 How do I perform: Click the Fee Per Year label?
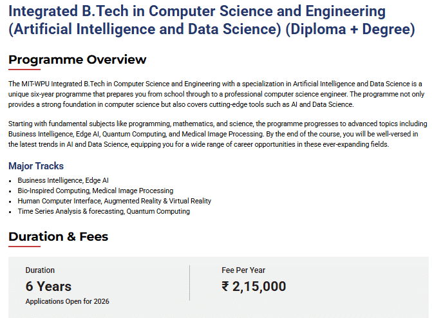tap(243, 270)
